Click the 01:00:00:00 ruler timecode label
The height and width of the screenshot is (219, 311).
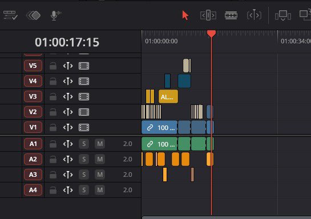point(161,41)
